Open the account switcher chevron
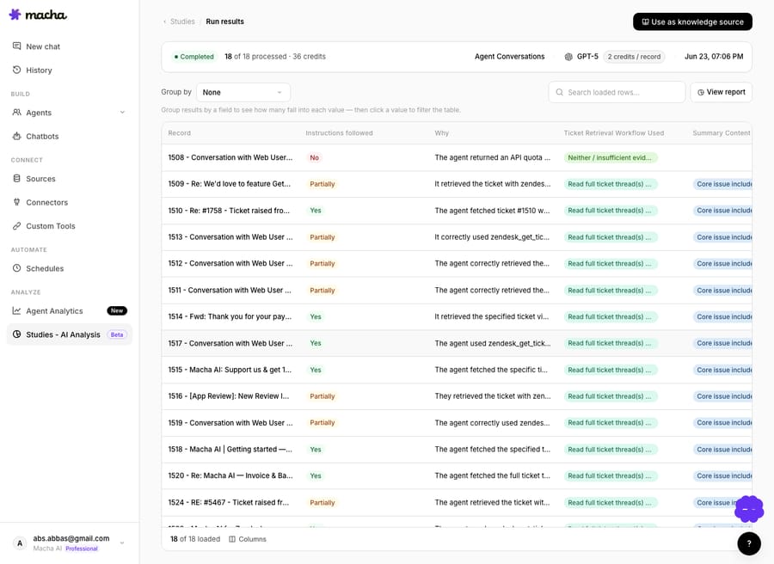Image resolution: width=774 pixels, height=564 pixels. point(122,543)
